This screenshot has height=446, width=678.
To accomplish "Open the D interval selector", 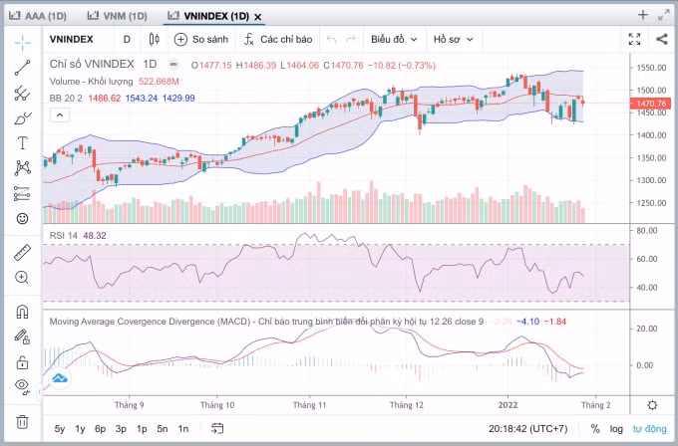I will pos(127,39).
